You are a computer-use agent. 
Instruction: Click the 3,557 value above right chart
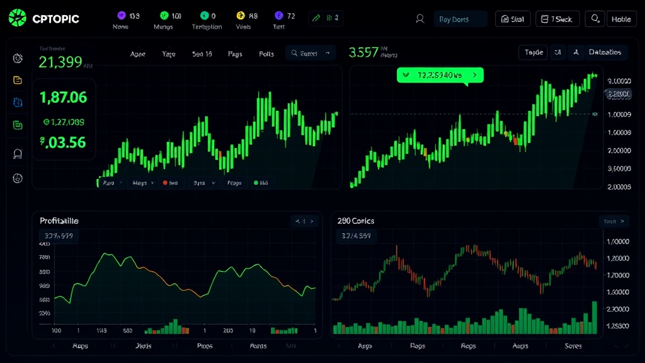point(363,52)
